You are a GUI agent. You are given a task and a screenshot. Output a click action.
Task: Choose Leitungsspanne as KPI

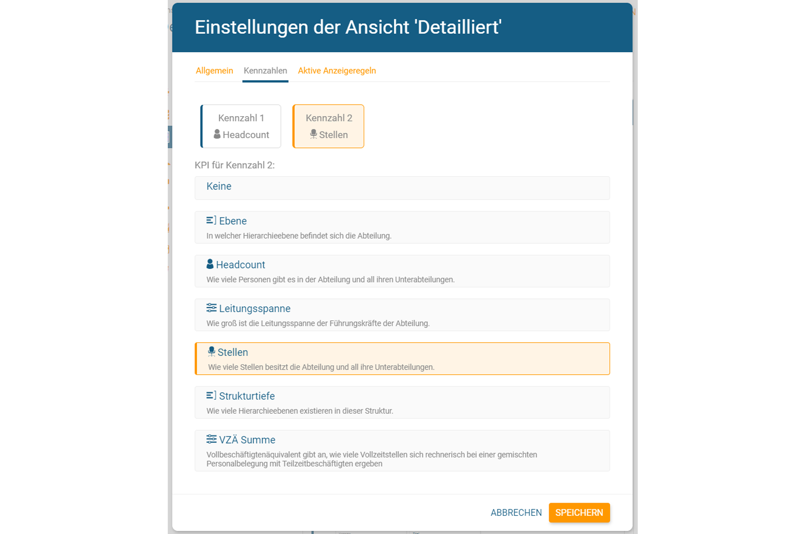pos(402,315)
